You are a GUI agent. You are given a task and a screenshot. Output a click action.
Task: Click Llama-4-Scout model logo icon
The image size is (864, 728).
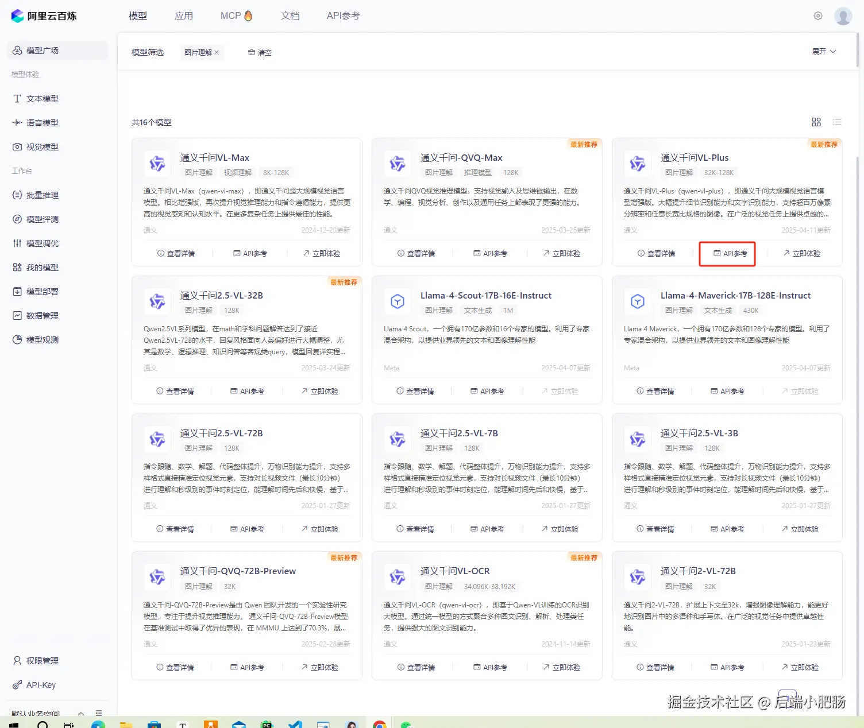[398, 301]
